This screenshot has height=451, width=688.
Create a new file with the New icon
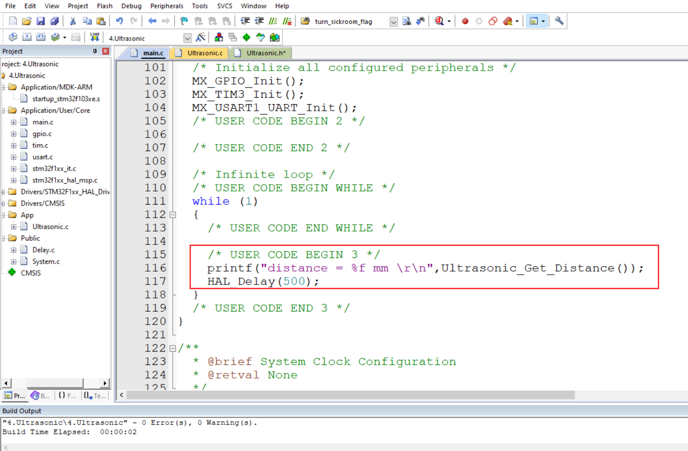click(13, 21)
